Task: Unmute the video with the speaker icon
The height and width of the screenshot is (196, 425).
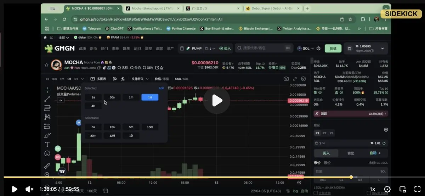Action: 29,189
